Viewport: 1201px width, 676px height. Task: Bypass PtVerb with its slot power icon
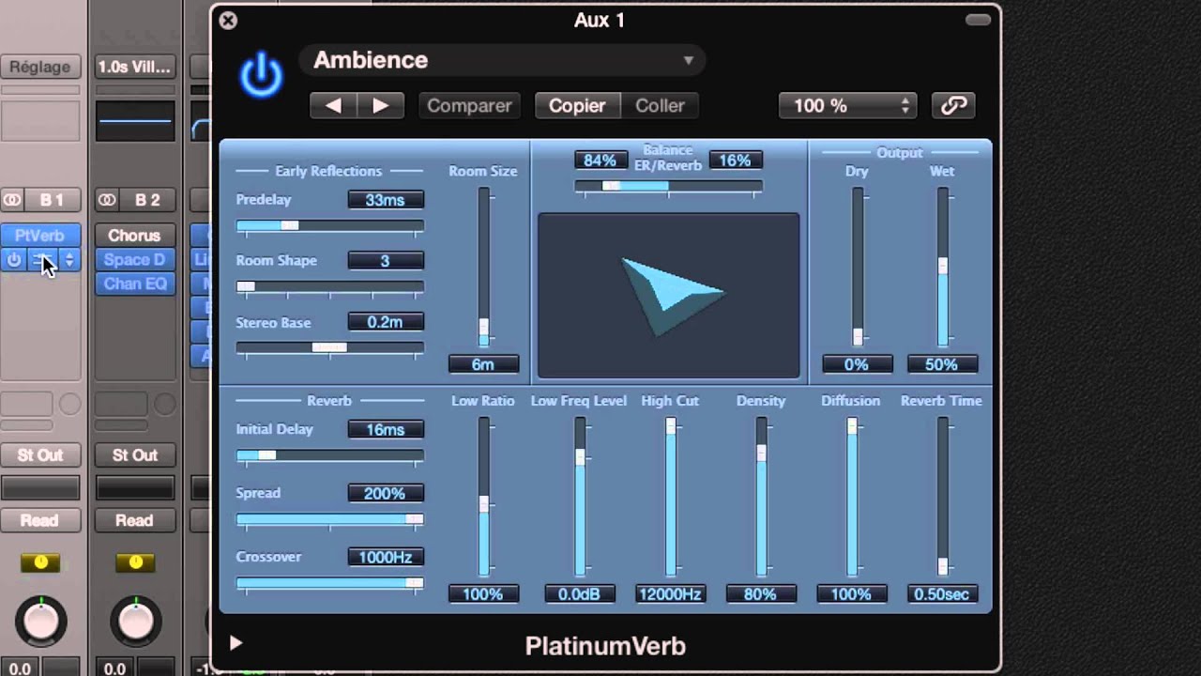[13, 260]
